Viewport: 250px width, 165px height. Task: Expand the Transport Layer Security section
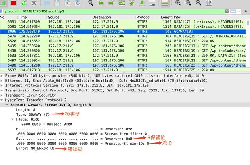(2, 95)
